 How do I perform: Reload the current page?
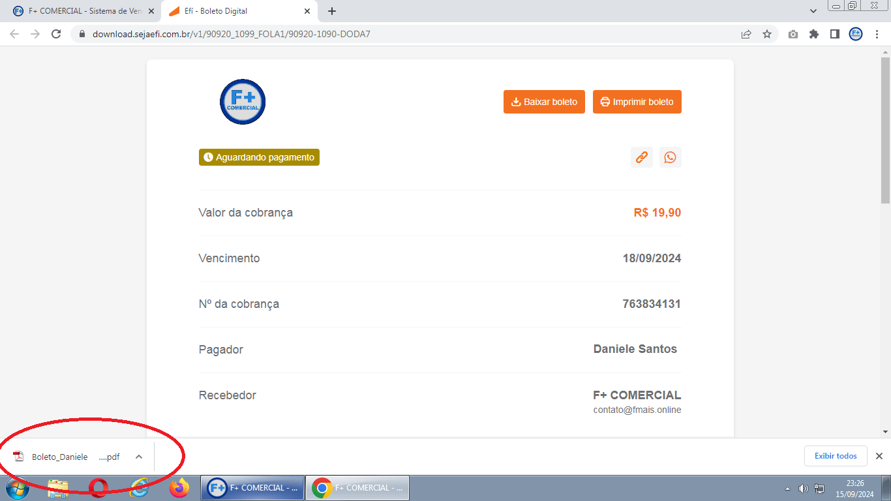(x=56, y=34)
